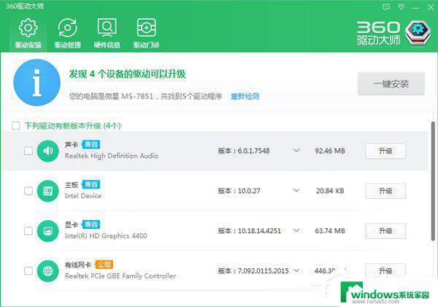Check the 声卡 Realtek Audio checkbox
The height and width of the screenshot is (307, 438).
pos(28,151)
